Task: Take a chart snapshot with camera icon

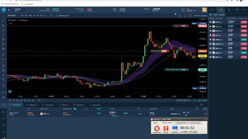Action: click(x=190, y=15)
